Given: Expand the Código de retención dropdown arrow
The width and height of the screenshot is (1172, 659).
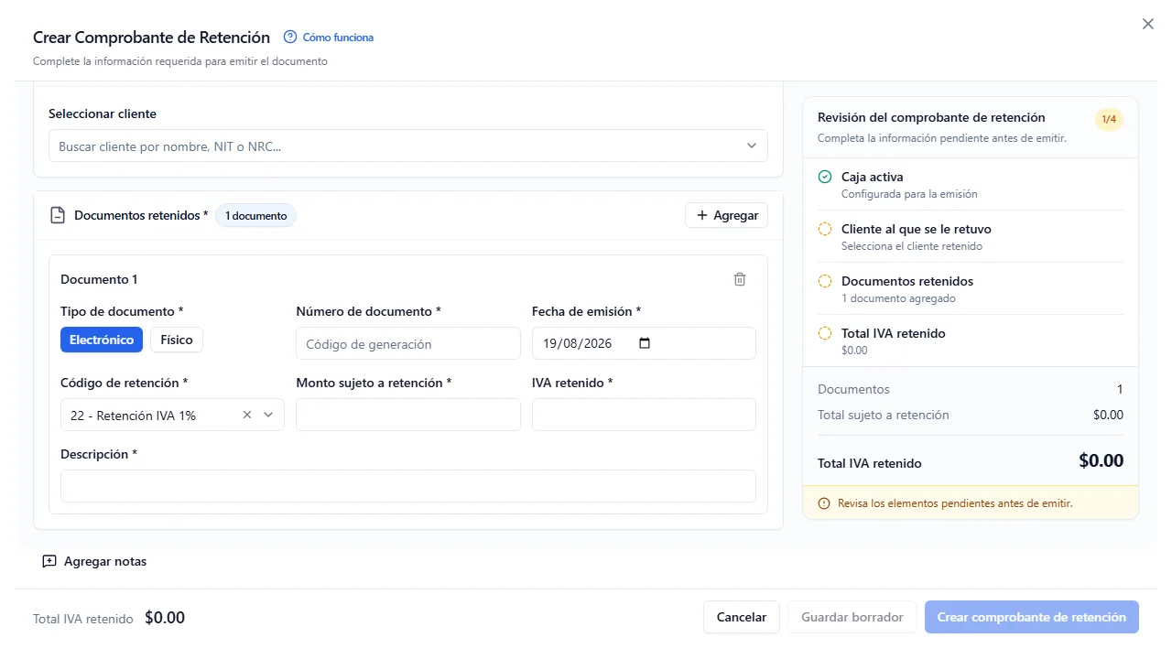Looking at the screenshot, I should point(269,415).
